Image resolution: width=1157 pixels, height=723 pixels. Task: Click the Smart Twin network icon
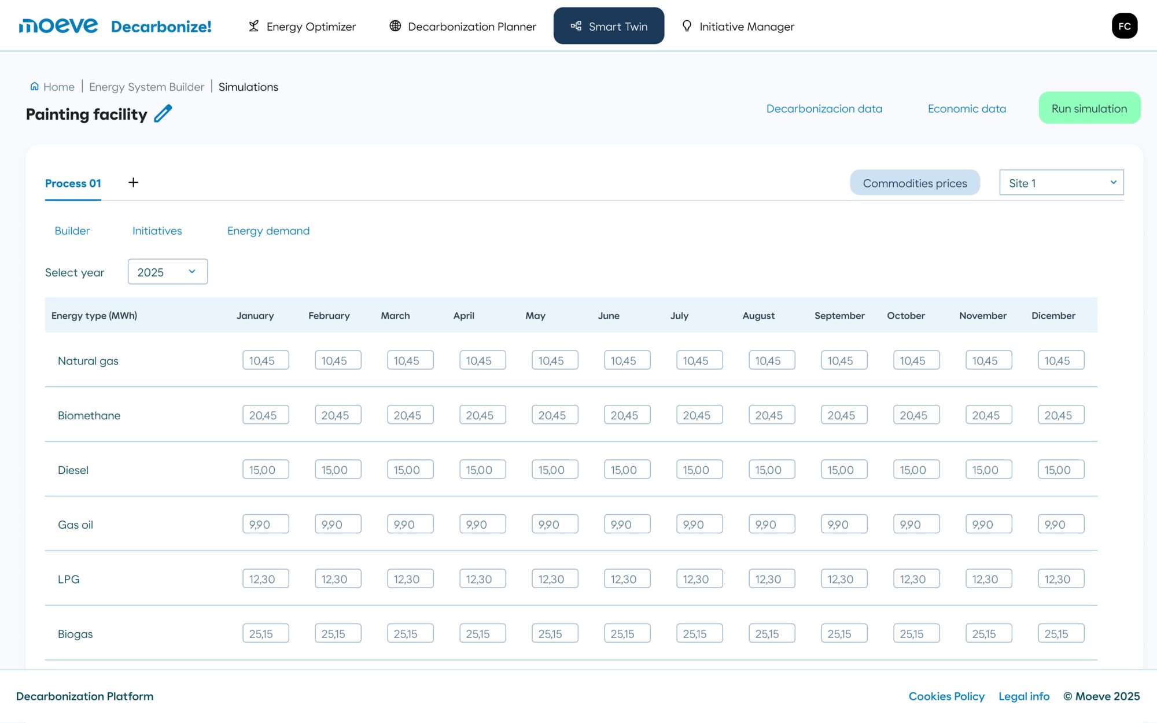pos(576,26)
